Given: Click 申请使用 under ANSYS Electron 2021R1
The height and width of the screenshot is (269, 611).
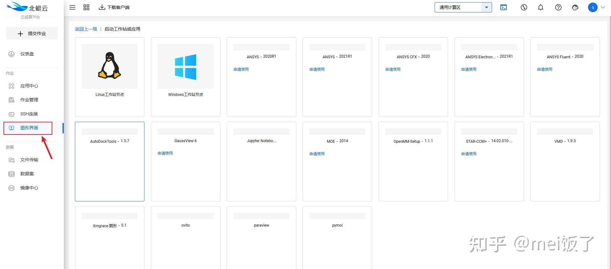Looking at the screenshot, I should pyautogui.click(x=469, y=69).
